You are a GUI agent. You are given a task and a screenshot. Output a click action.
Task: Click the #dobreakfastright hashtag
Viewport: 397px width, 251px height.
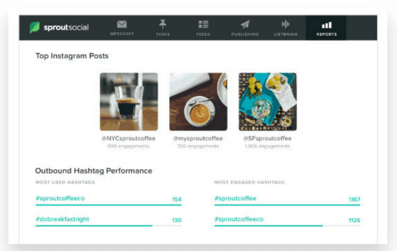(62, 219)
